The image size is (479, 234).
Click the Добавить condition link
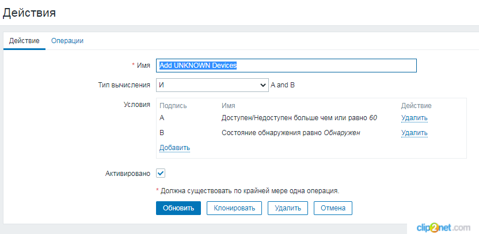[x=174, y=148]
